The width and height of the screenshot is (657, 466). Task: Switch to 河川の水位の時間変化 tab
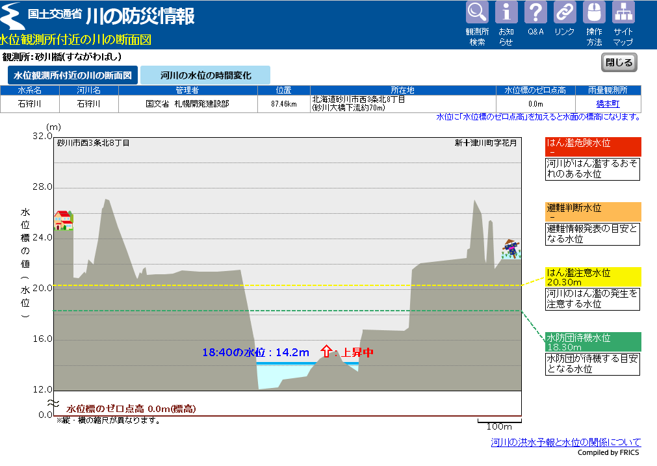205,75
